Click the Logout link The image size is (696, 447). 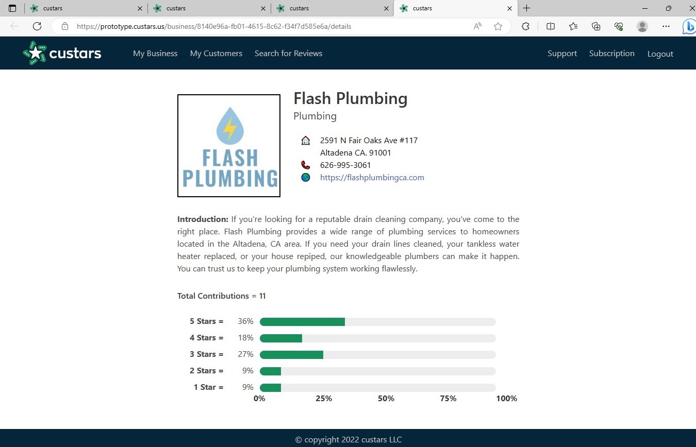tap(660, 54)
